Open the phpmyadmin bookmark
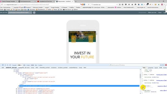The image size is (167, 94). tap(110, 8)
